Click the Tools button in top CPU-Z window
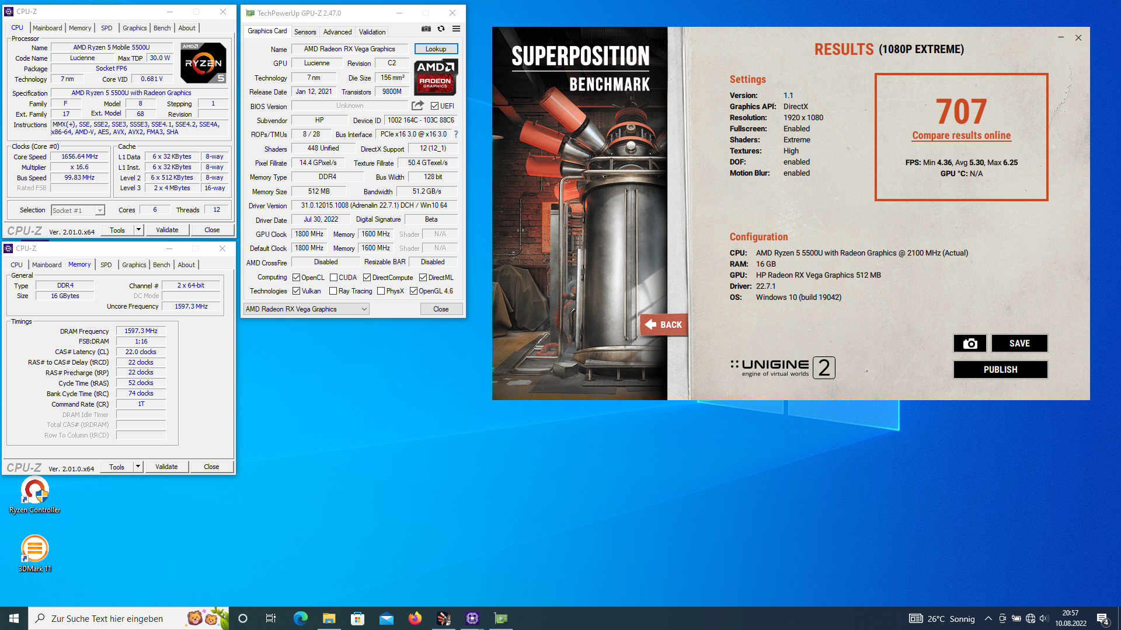Viewport: 1121px width, 630px height. (x=117, y=230)
